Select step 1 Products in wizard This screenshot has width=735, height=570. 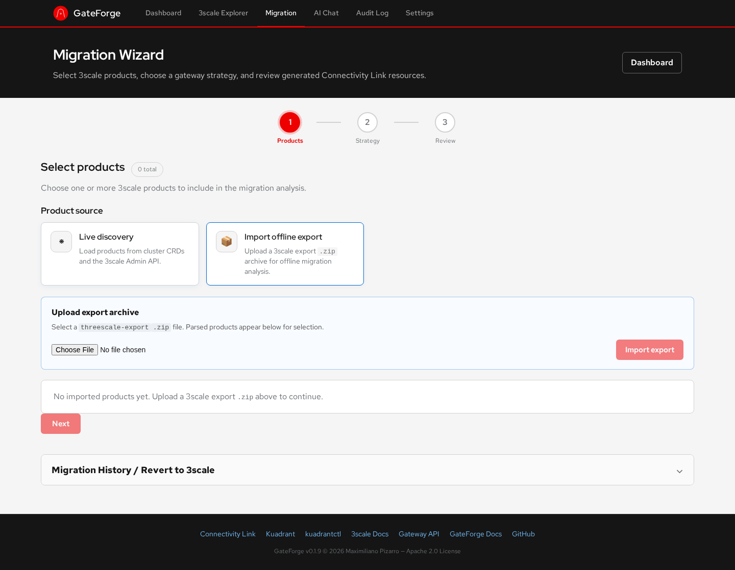[x=290, y=122]
